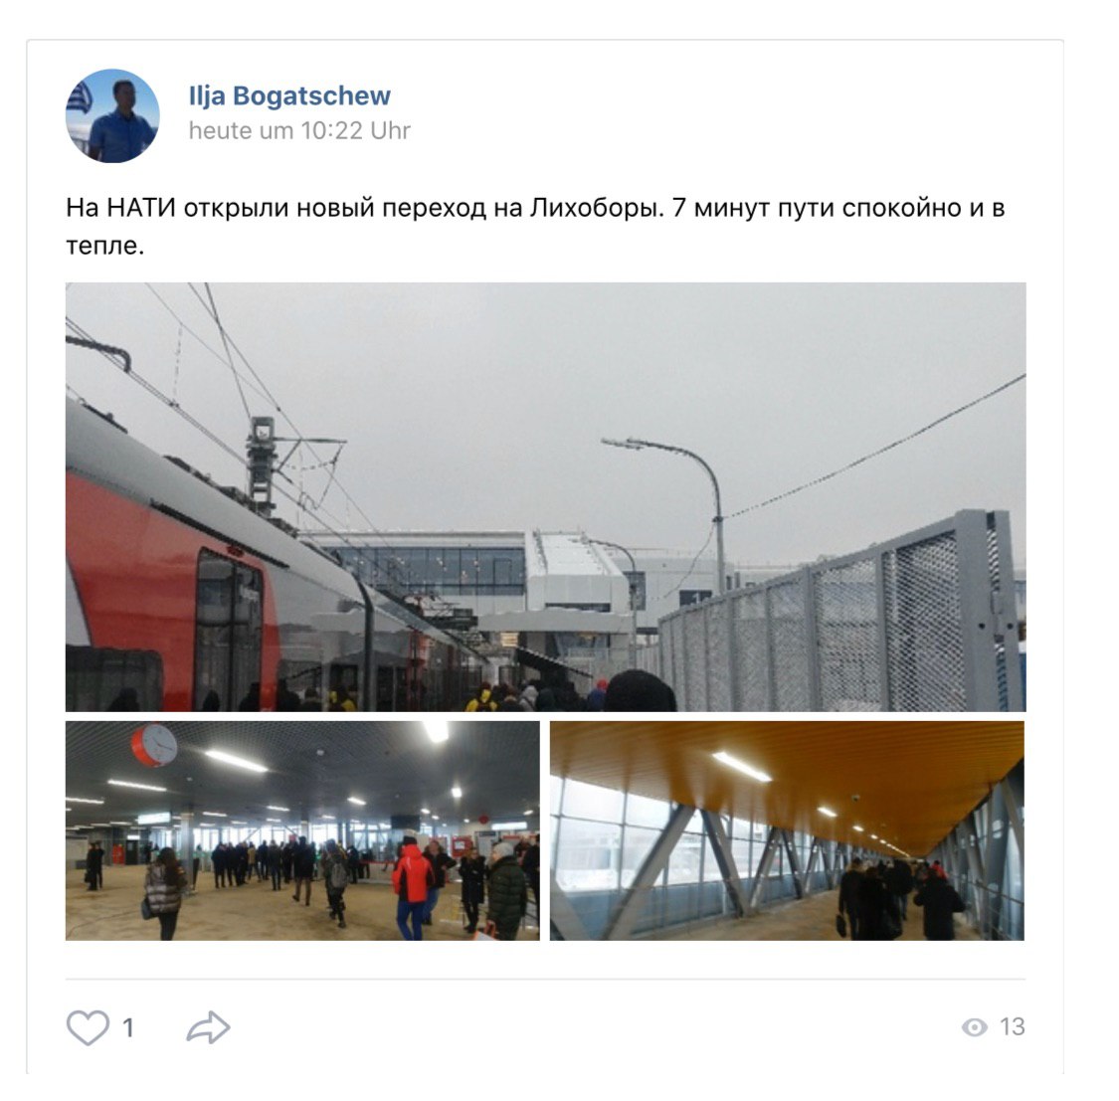Image resolution: width=1119 pixels, height=1101 pixels.
Task: Click the word тепле ending the post
Action: tap(104, 246)
